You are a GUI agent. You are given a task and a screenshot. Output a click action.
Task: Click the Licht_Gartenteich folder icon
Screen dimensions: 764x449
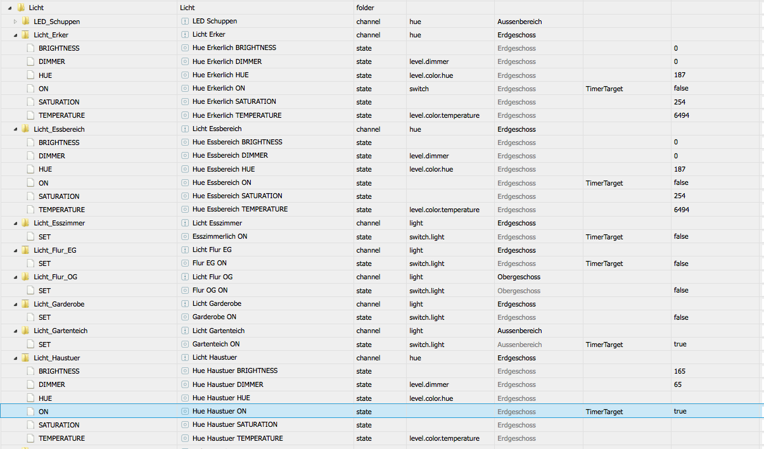(26, 331)
